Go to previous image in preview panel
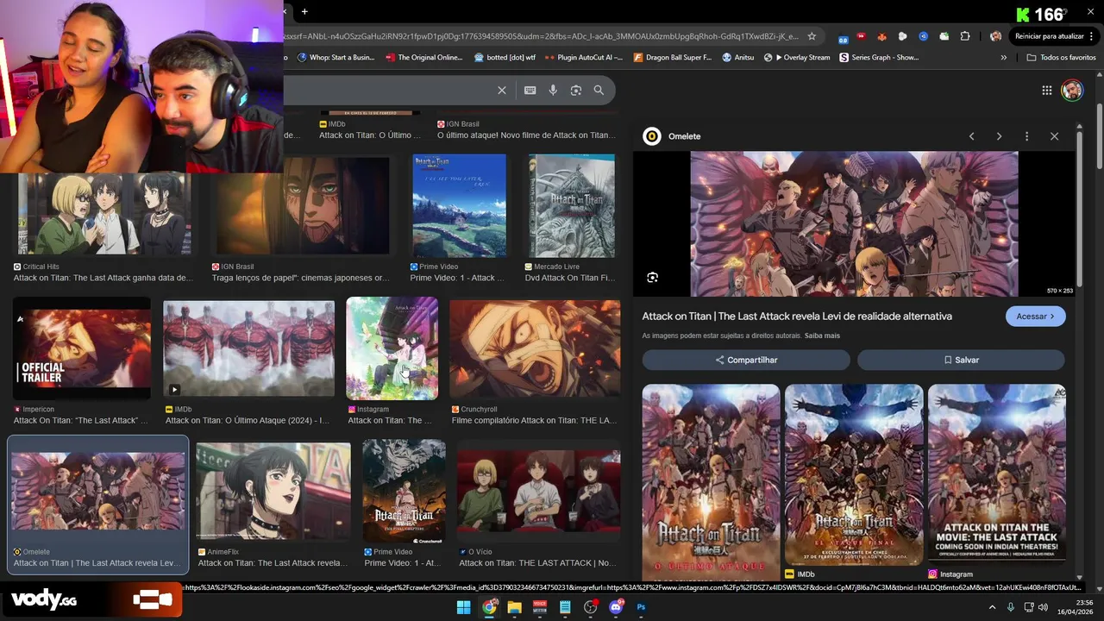1104x621 pixels. point(971,136)
